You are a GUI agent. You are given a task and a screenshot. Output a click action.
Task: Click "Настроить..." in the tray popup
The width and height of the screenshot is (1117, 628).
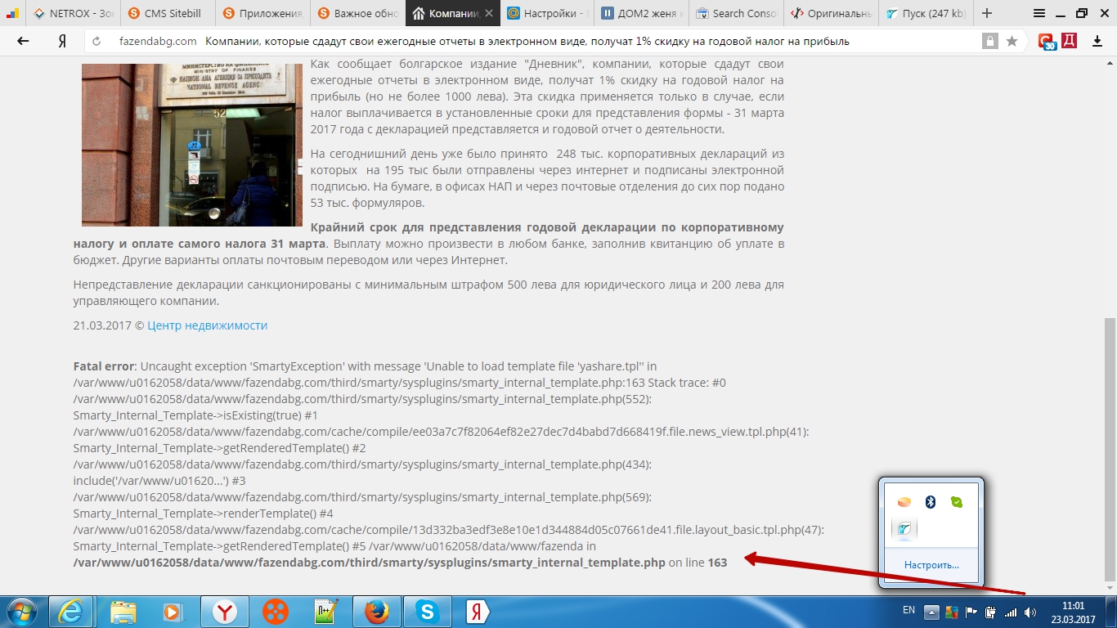tap(931, 565)
